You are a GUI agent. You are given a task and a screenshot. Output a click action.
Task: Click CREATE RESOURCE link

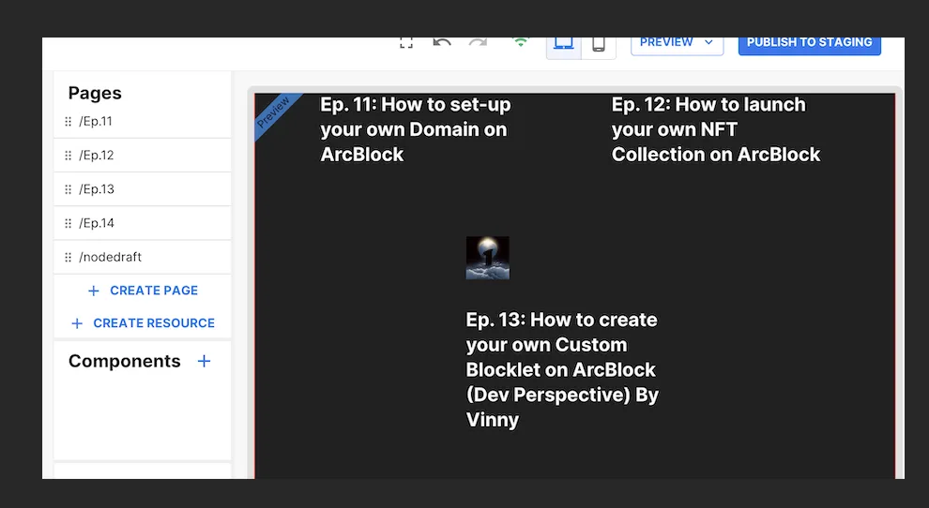[143, 323]
